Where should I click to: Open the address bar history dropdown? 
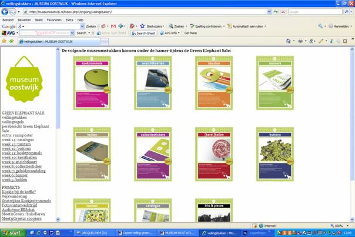[269, 12]
